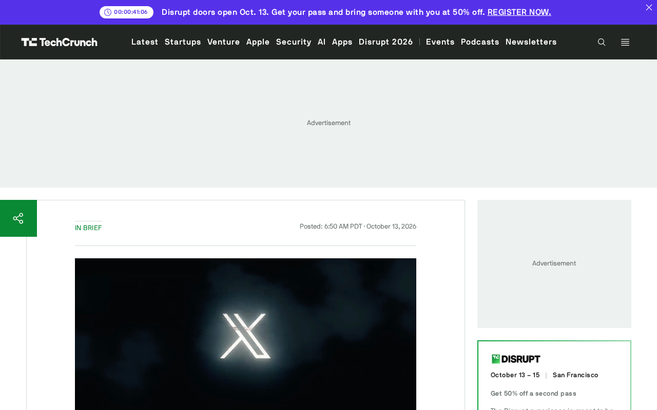The width and height of the screenshot is (657, 410).
Task: Select AI in the navigation bar
Action: click(x=322, y=42)
